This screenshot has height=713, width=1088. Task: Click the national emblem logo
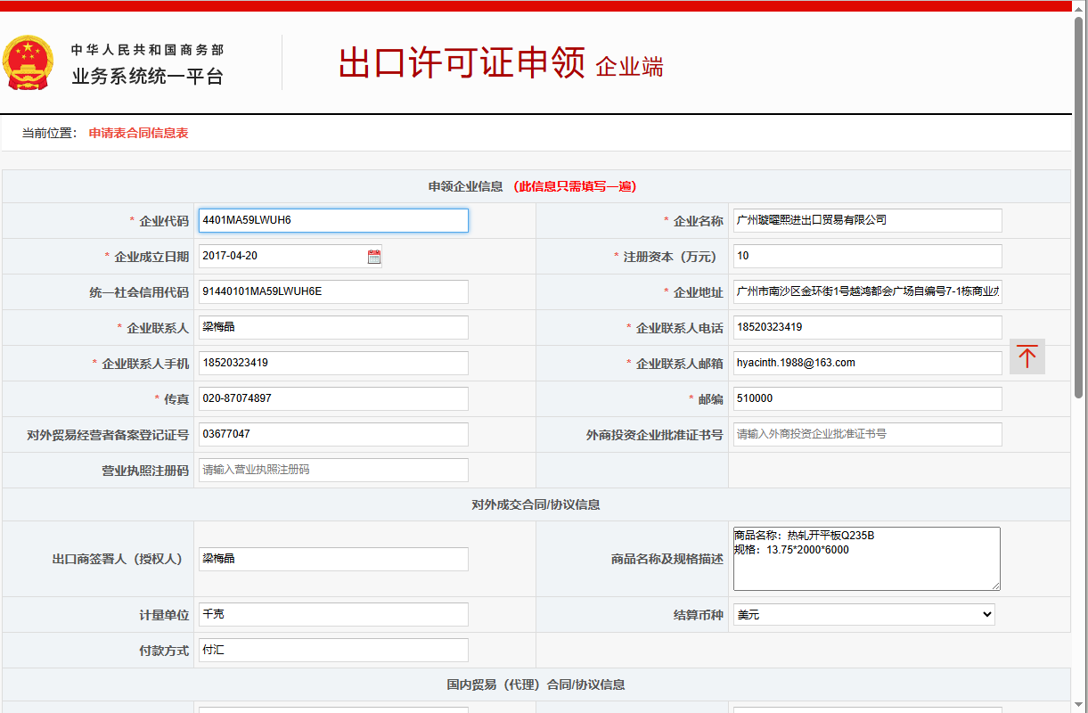coord(28,62)
